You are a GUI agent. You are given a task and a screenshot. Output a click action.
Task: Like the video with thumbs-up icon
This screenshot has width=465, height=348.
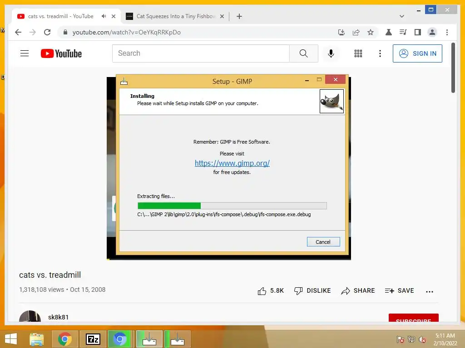[262, 291]
